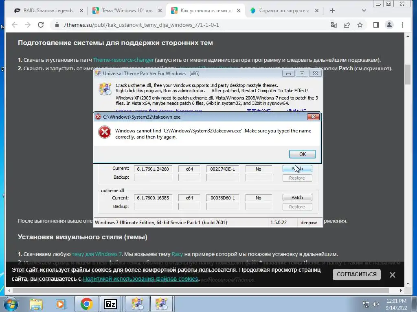The height and width of the screenshot is (312, 417).
Task: Click Patch button in uxtheme.dll section
Action: click(x=297, y=197)
